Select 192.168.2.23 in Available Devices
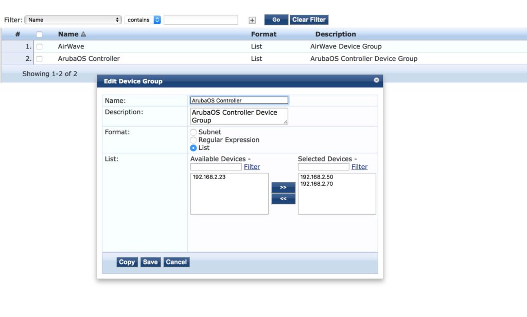Screen dimensions: 527x317 point(209,177)
